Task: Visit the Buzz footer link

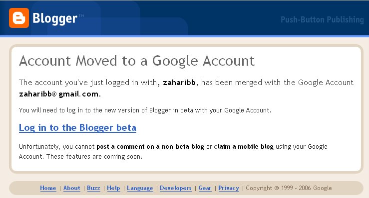Action: click(x=93, y=188)
